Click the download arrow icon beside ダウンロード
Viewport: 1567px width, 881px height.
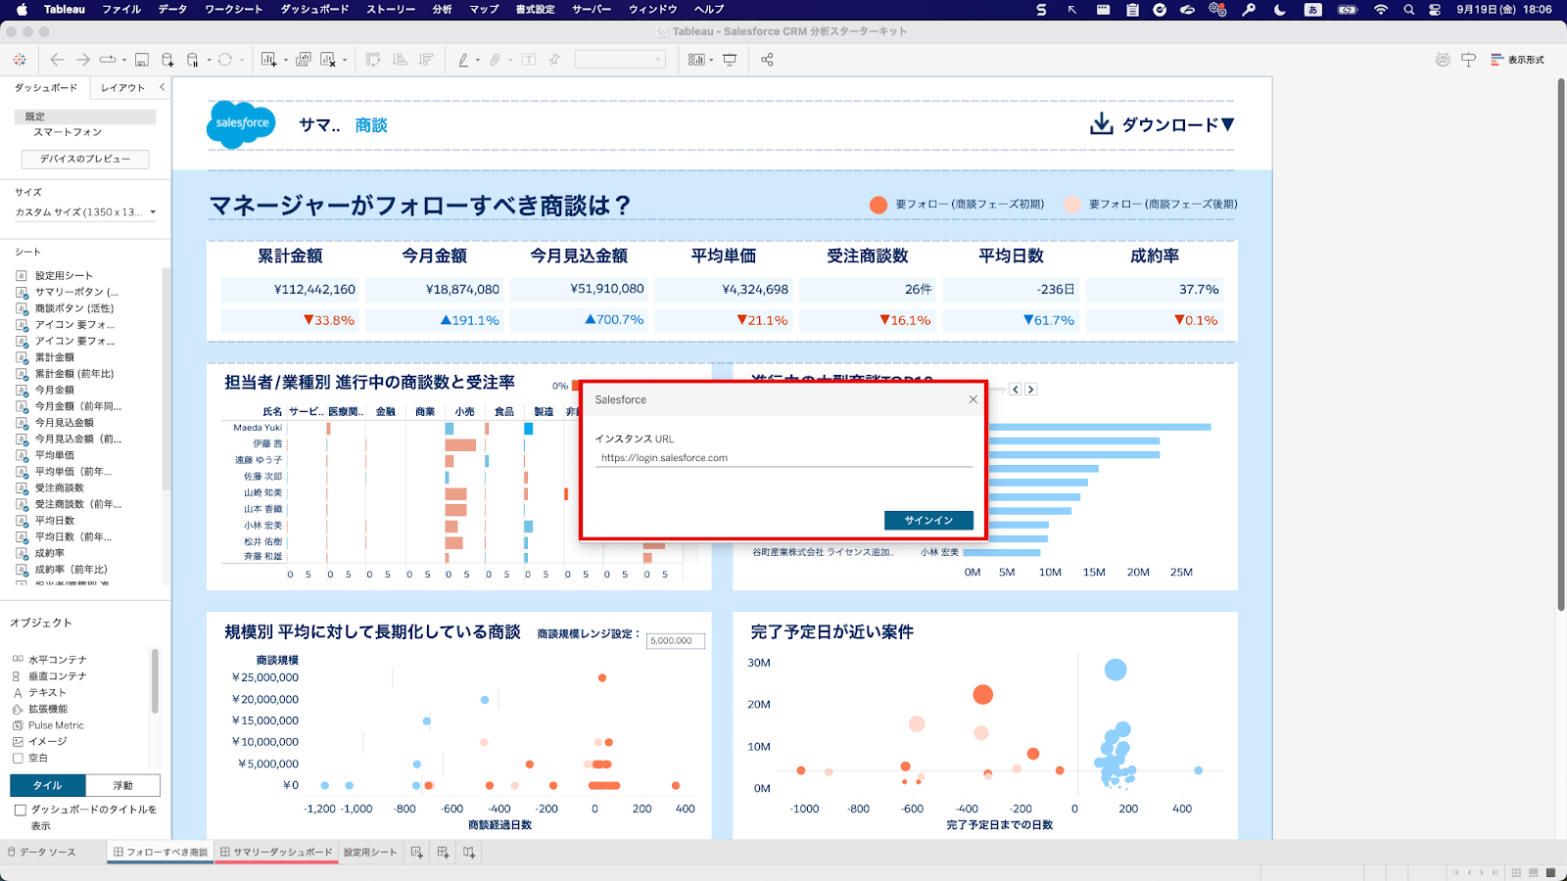click(1102, 123)
